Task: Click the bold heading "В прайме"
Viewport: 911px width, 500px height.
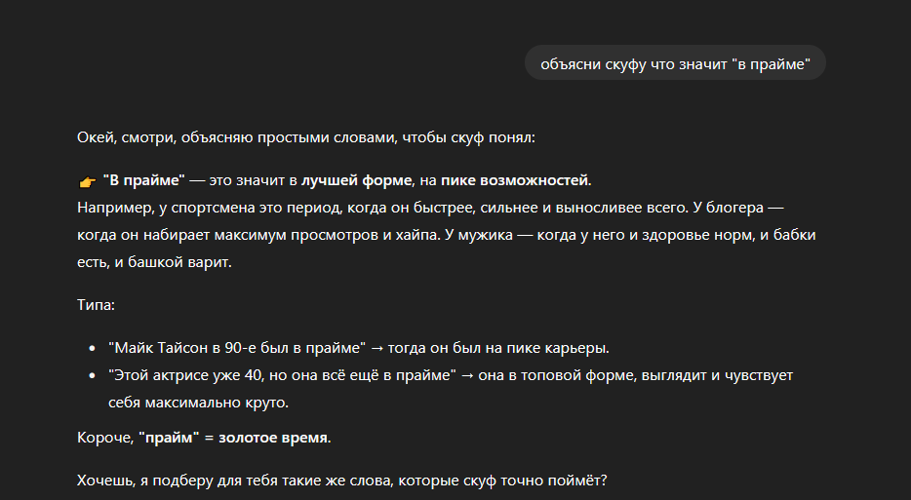Action: (x=143, y=180)
